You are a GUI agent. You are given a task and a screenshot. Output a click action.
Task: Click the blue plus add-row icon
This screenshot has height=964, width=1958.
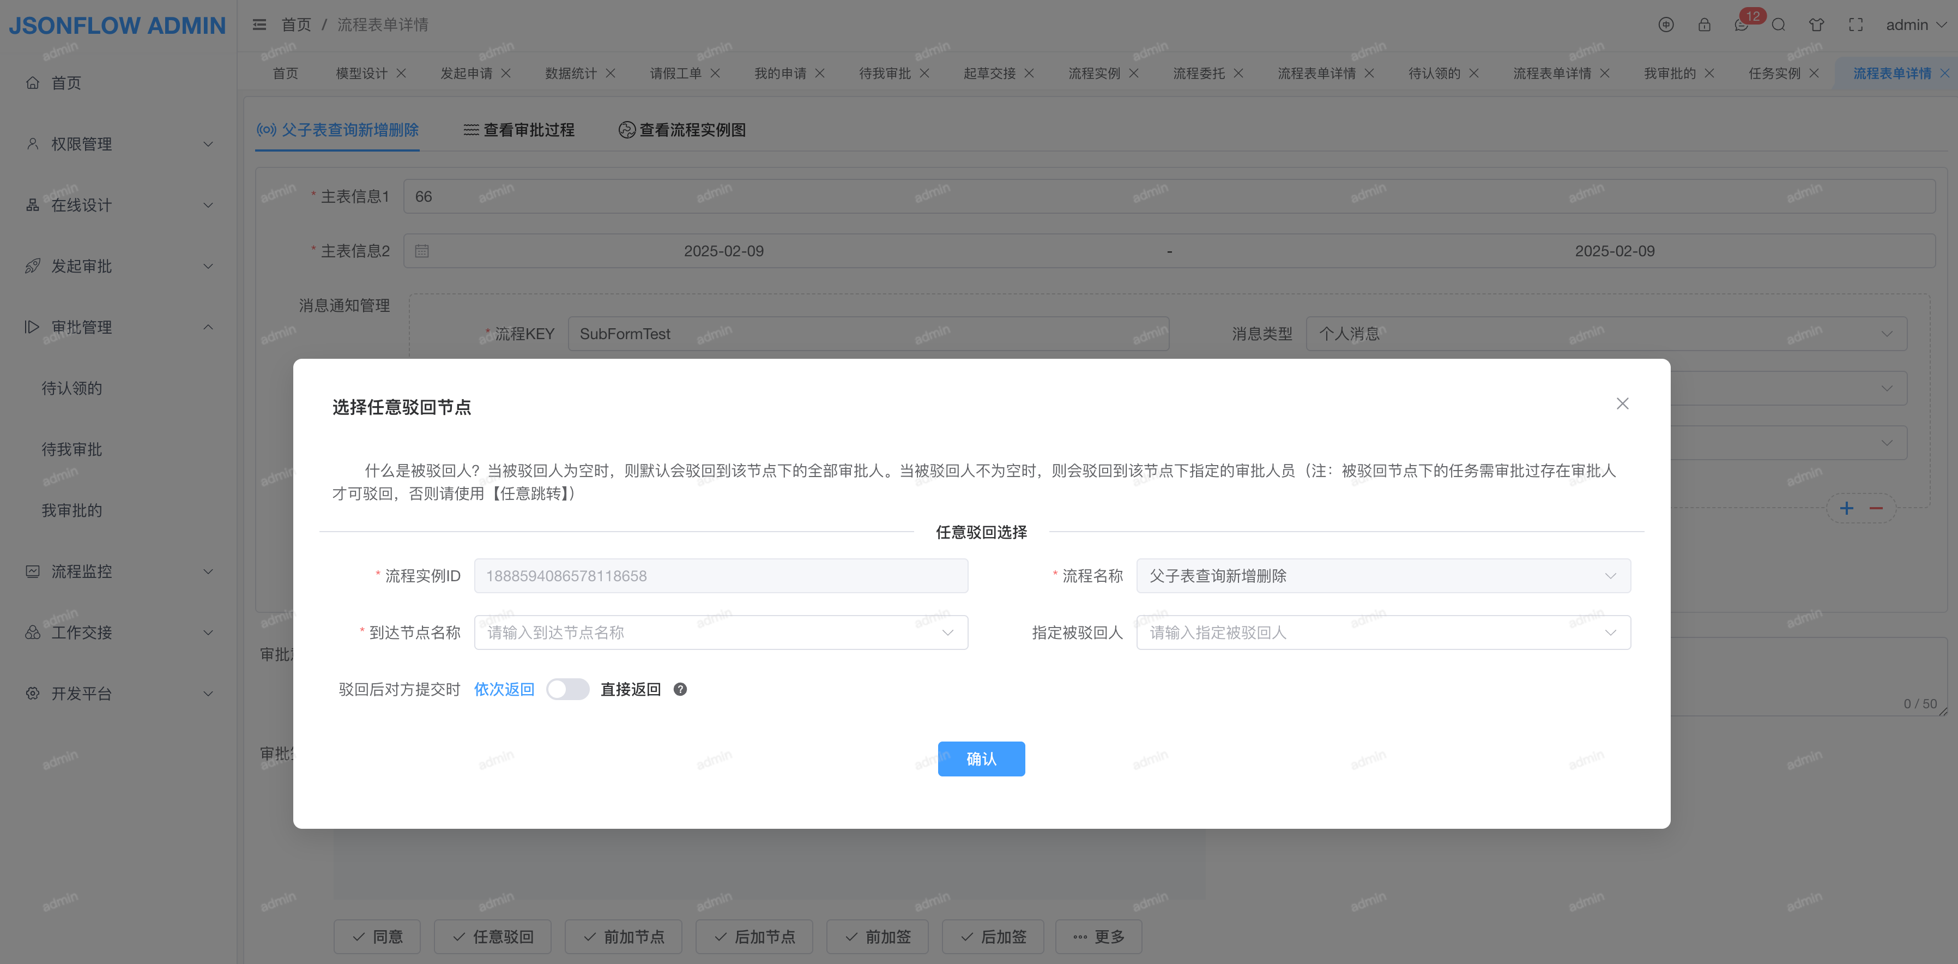(1846, 509)
